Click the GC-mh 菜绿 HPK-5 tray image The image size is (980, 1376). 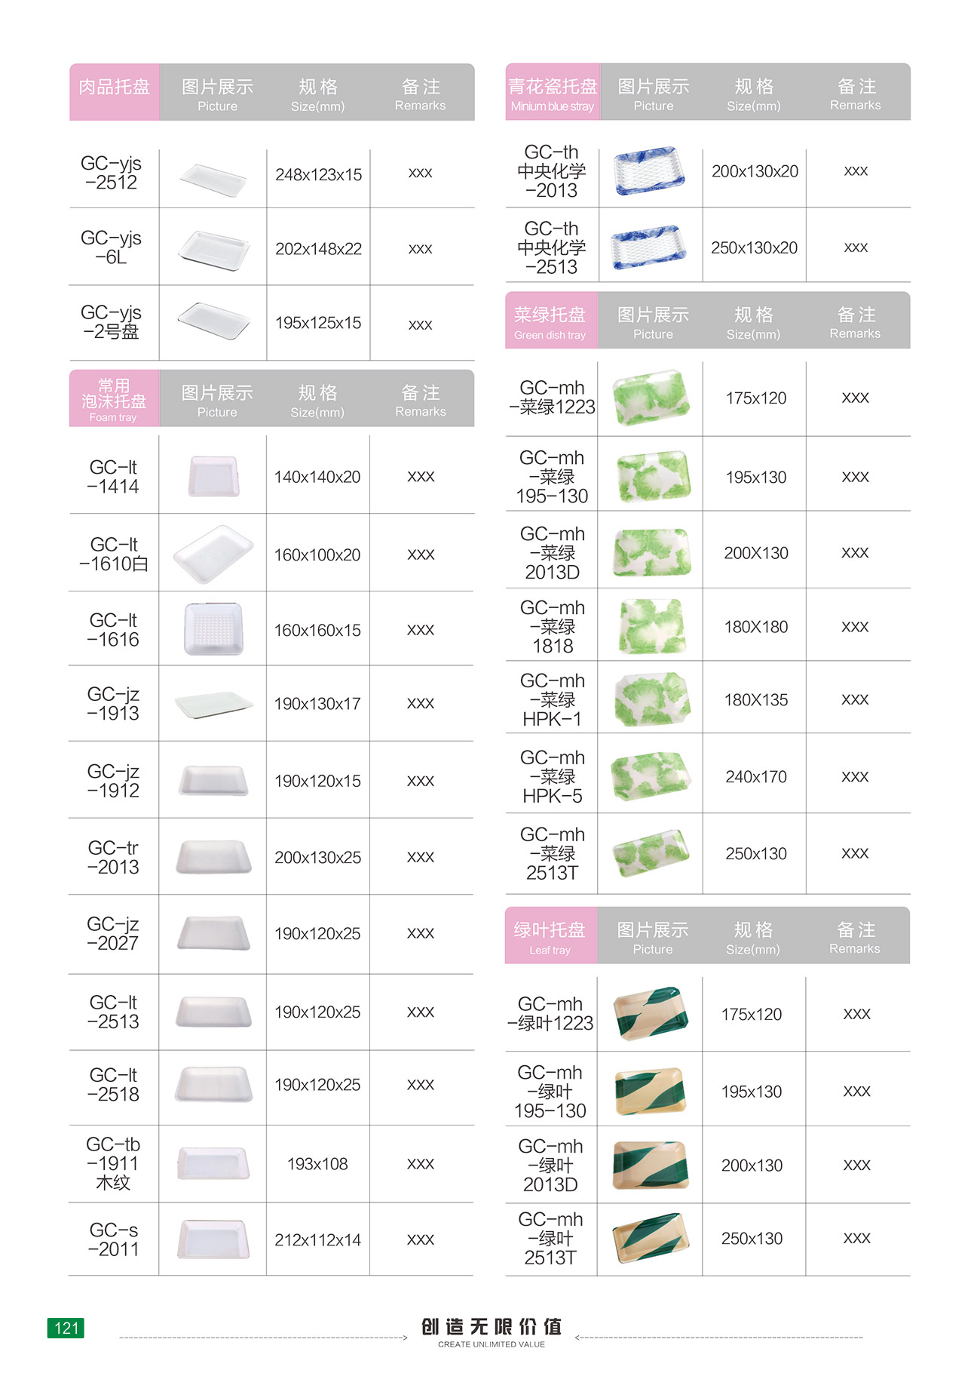click(x=651, y=776)
